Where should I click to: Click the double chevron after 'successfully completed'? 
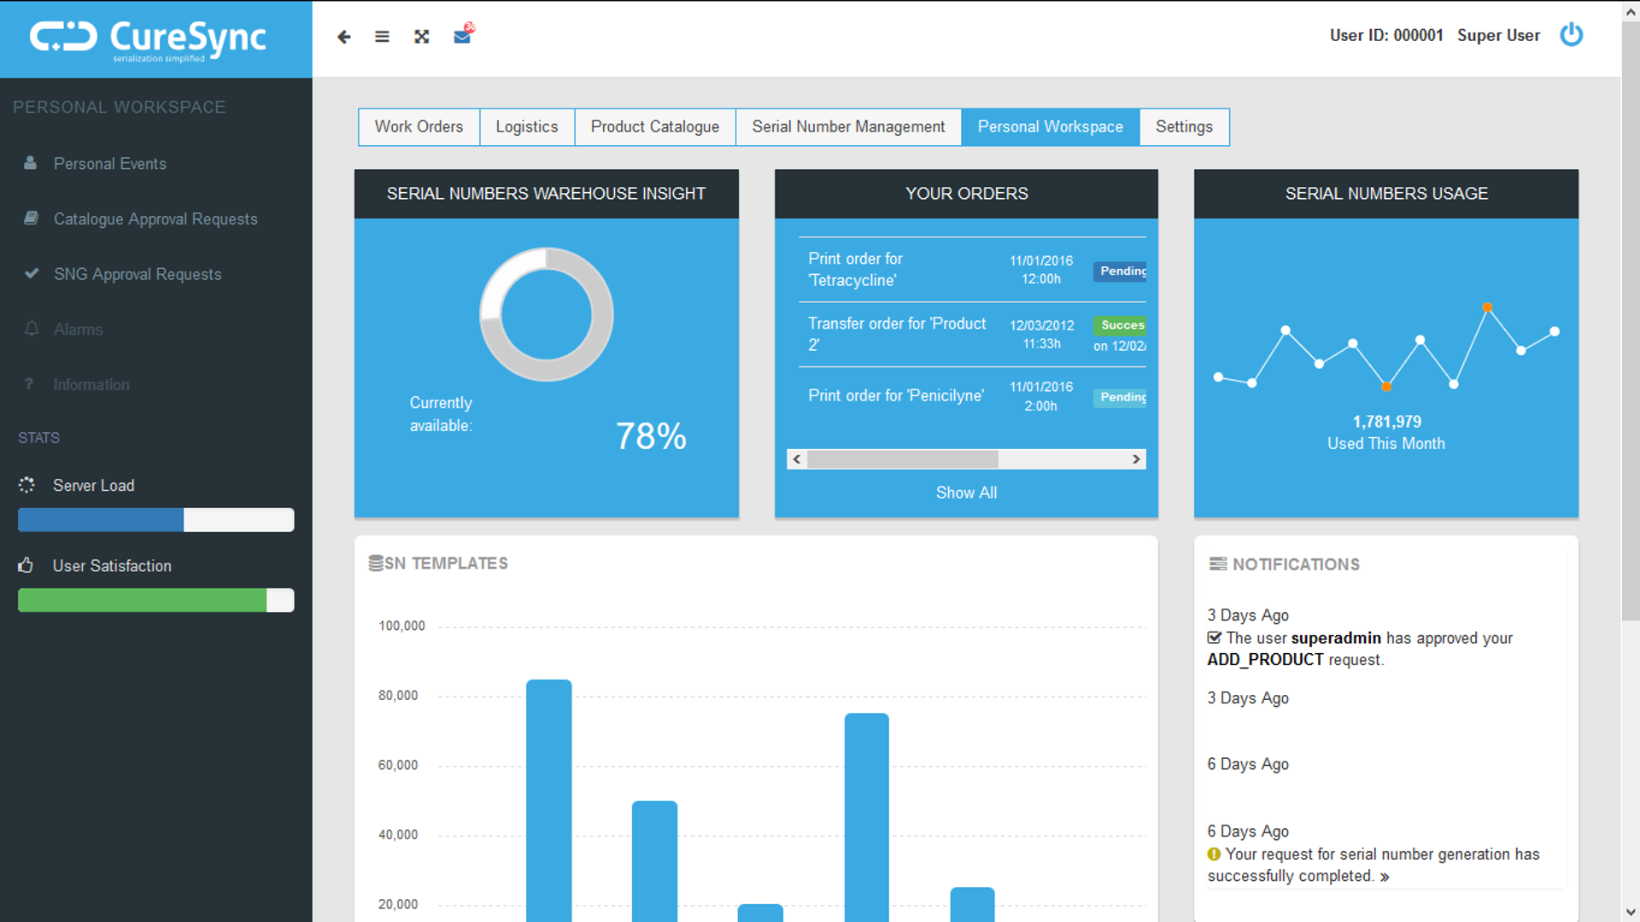(1385, 877)
